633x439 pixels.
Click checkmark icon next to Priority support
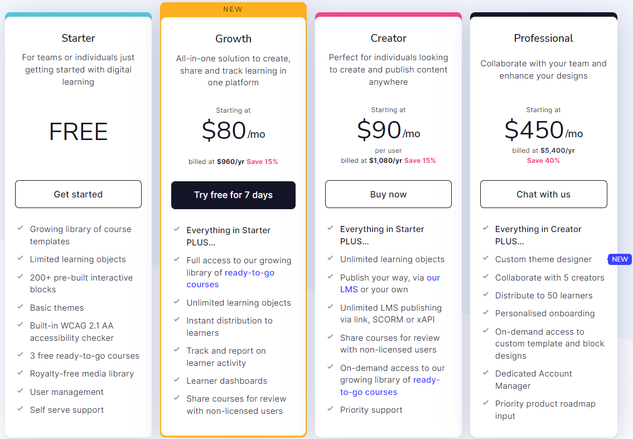[330, 409]
